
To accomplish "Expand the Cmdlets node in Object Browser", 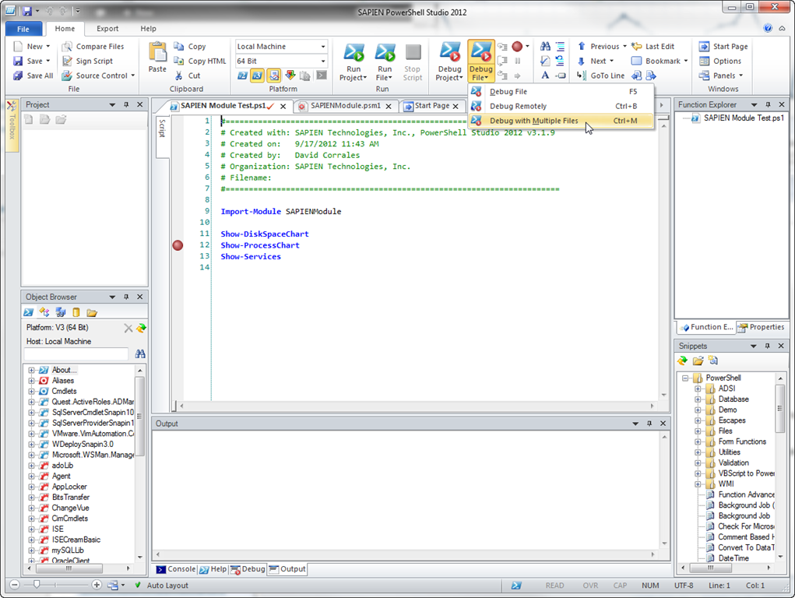I will [31, 391].
